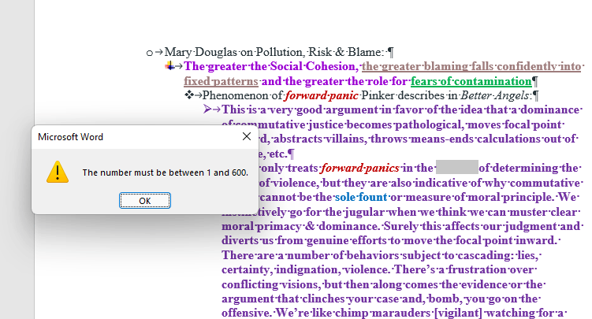This screenshot has height=319, width=592.
Task: Click the yellow warning triangle icon
Action: (x=58, y=172)
